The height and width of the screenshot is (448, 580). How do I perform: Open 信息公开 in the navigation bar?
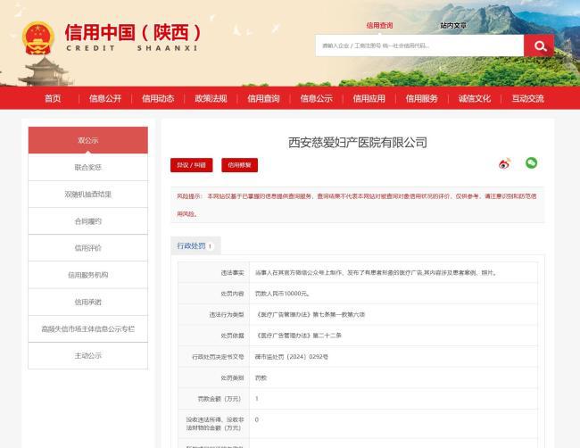point(105,98)
